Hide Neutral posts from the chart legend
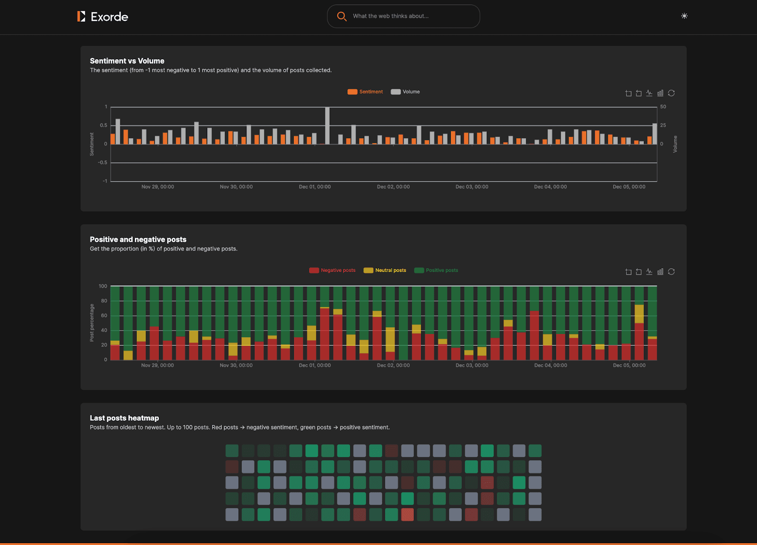Image resolution: width=757 pixels, height=545 pixels. tap(385, 271)
